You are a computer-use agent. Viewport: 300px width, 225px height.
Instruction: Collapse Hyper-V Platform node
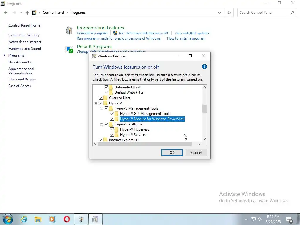point(101,125)
